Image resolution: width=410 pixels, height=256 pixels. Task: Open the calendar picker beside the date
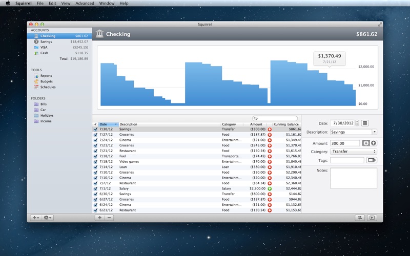pos(365,123)
